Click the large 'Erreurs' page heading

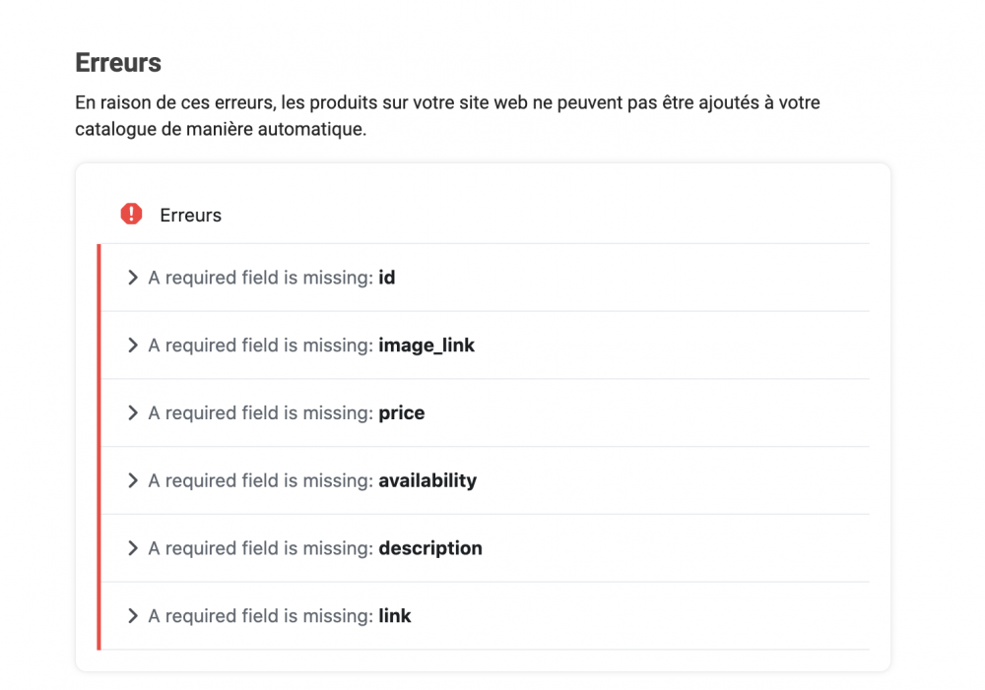(118, 63)
